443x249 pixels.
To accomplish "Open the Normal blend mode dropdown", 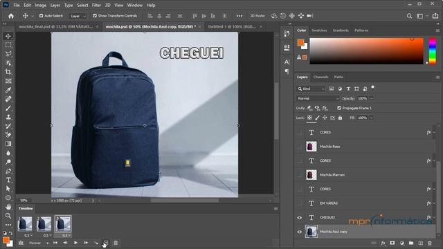I will point(318,98).
